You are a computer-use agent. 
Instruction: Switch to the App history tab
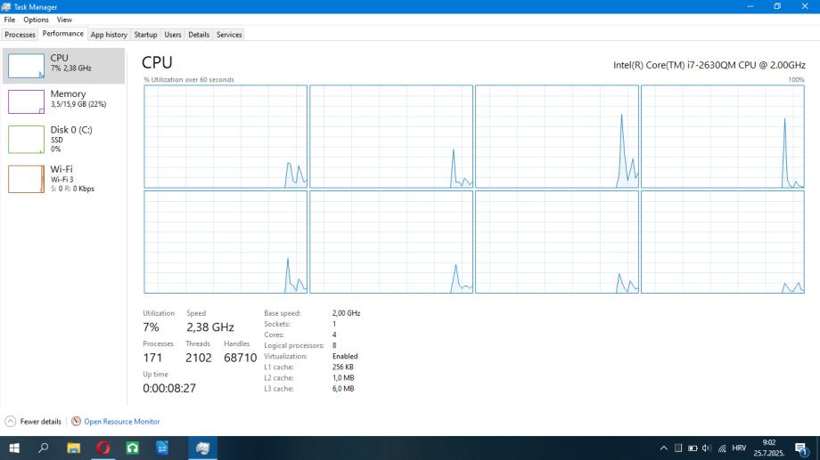tap(109, 35)
